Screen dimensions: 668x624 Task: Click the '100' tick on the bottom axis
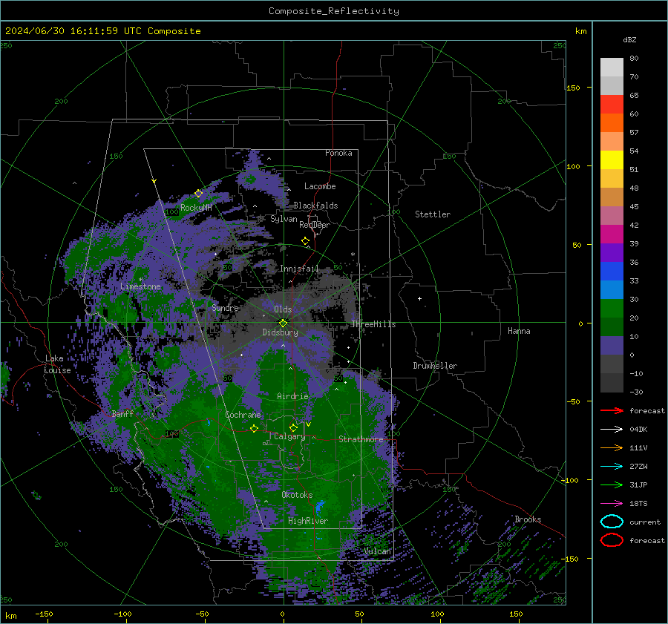click(x=437, y=614)
